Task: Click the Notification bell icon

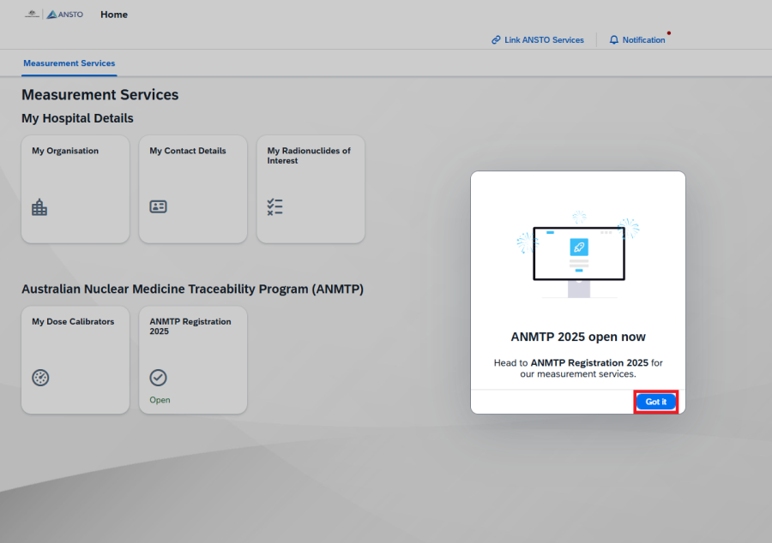Action: pyautogui.click(x=613, y=40)
